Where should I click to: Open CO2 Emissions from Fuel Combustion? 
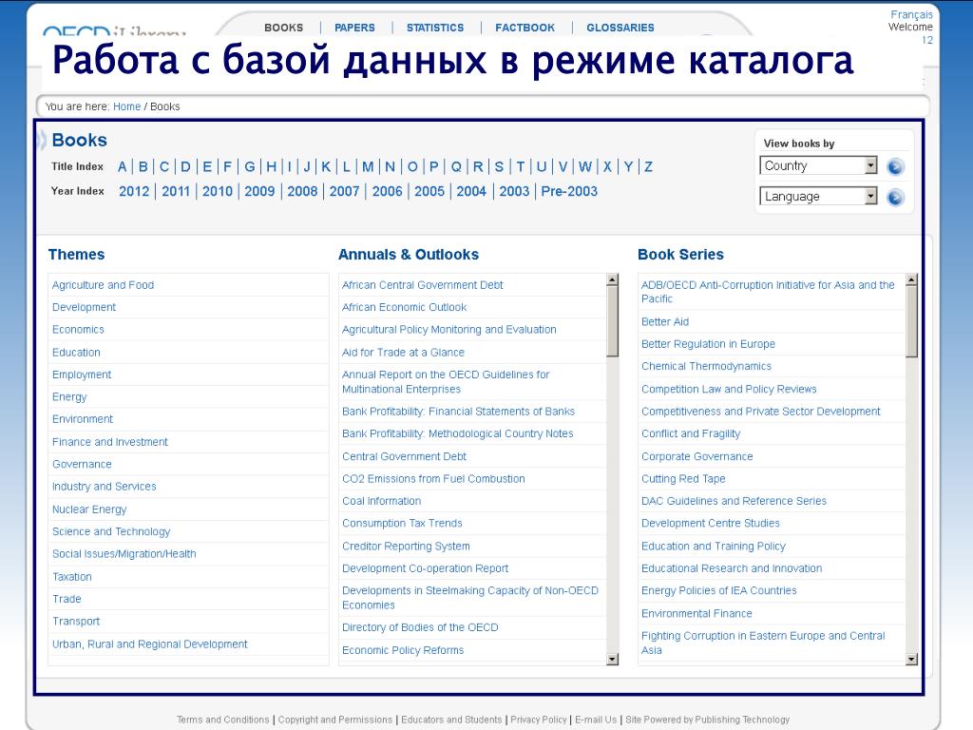pyautogui.click(x=433, y=479)
